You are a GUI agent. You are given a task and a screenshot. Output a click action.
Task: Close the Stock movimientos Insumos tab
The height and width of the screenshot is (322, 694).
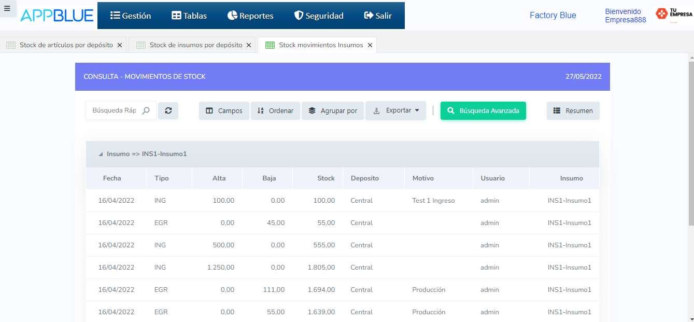370,45
